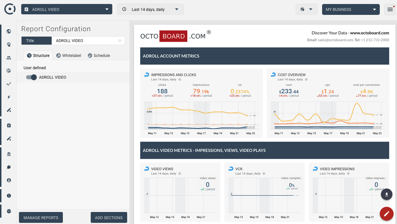Open the globe icon in left sidebar

9,31
